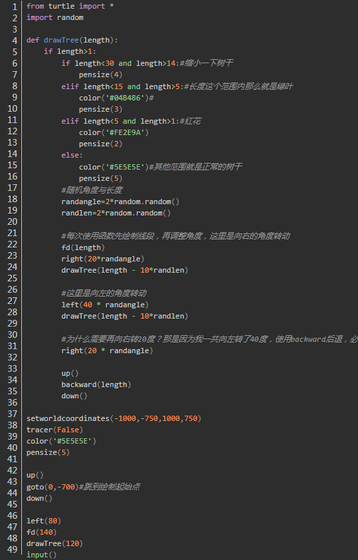Click the 'left(80)' call
This screenshot has height=560, width=358.
[44, 521]
